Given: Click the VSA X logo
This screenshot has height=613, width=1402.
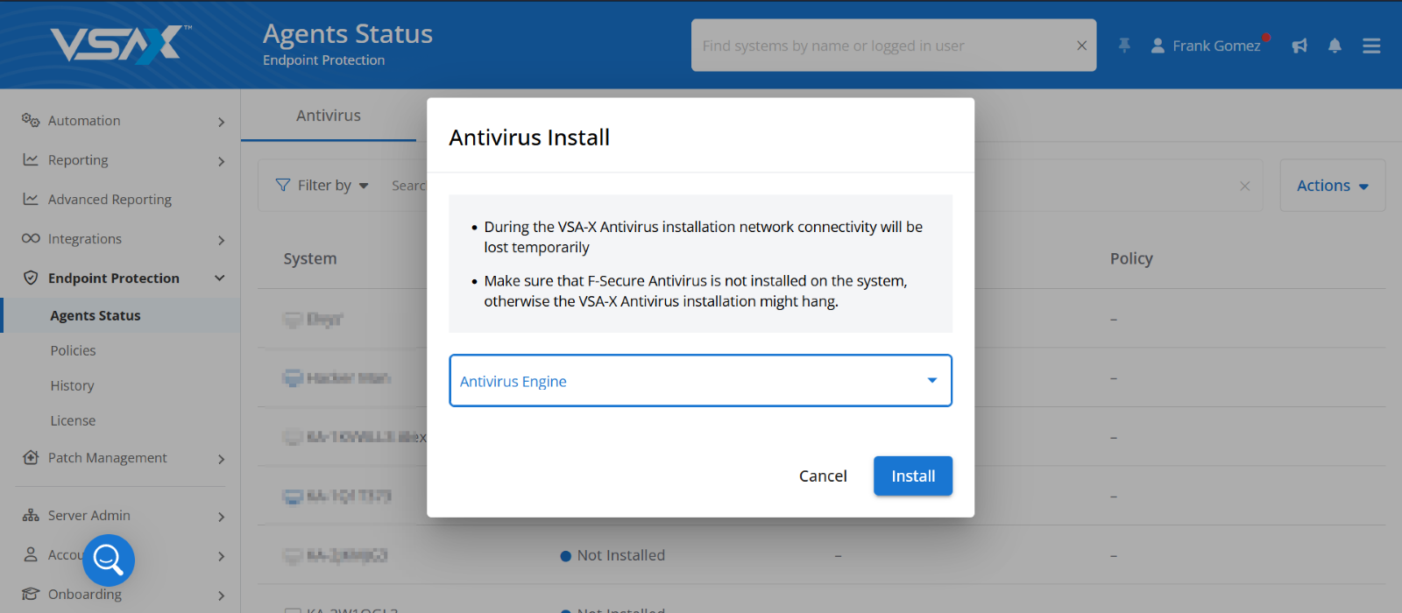Looking at the screenshot, I should click(120, 44).
